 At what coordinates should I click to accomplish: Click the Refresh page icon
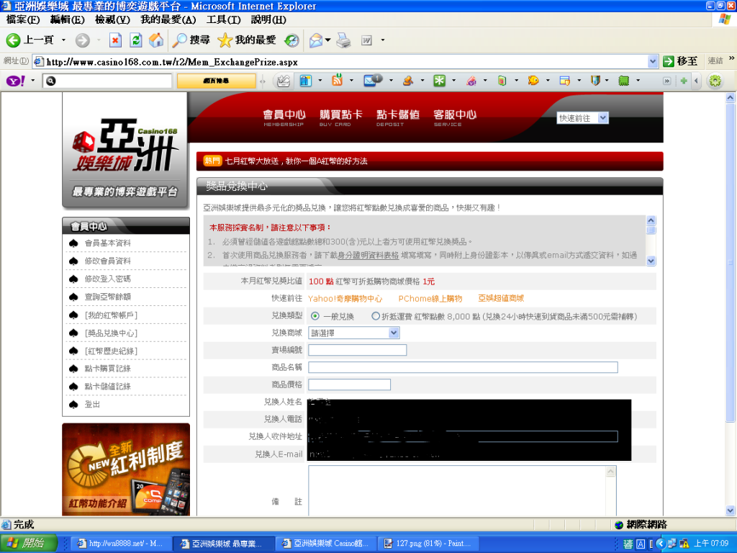[135, 40]
